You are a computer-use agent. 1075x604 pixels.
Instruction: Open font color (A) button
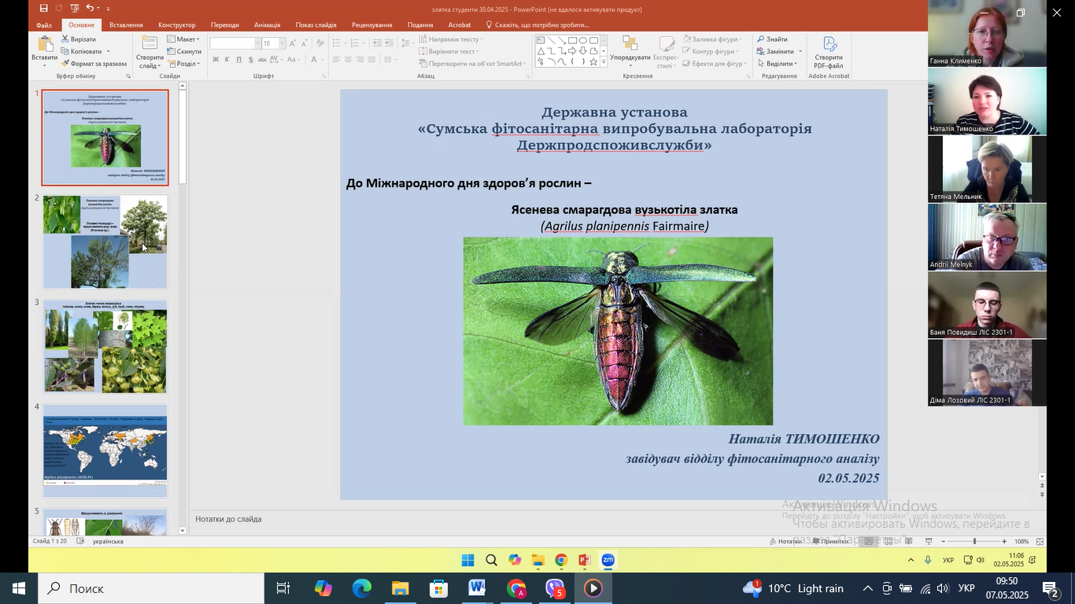[x=313, y=60]
